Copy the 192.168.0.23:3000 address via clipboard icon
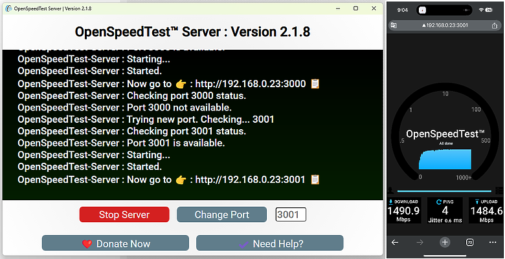Viewport: 505px width, 259px height. pyautogui.click(x=315, y=84)
